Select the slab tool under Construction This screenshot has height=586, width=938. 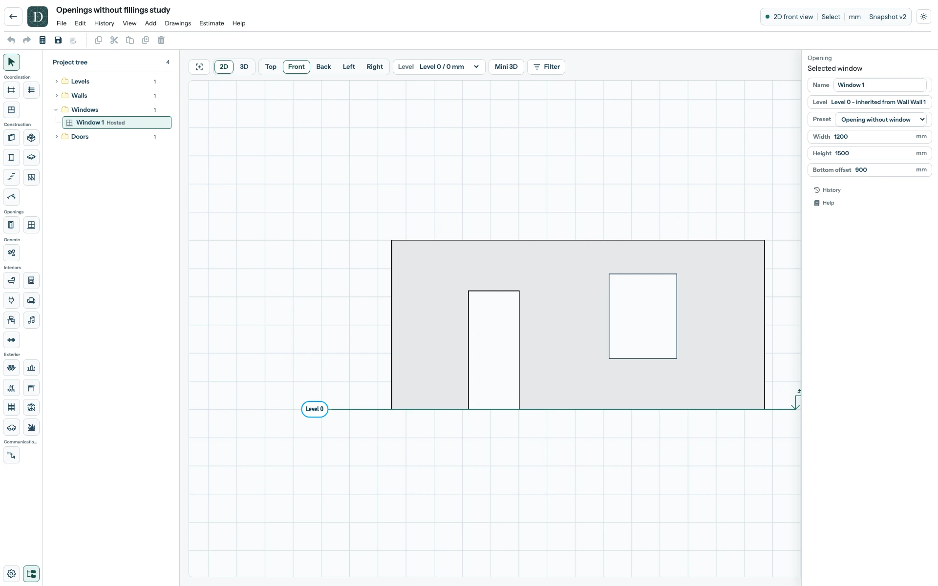click(x=31, y=157)
